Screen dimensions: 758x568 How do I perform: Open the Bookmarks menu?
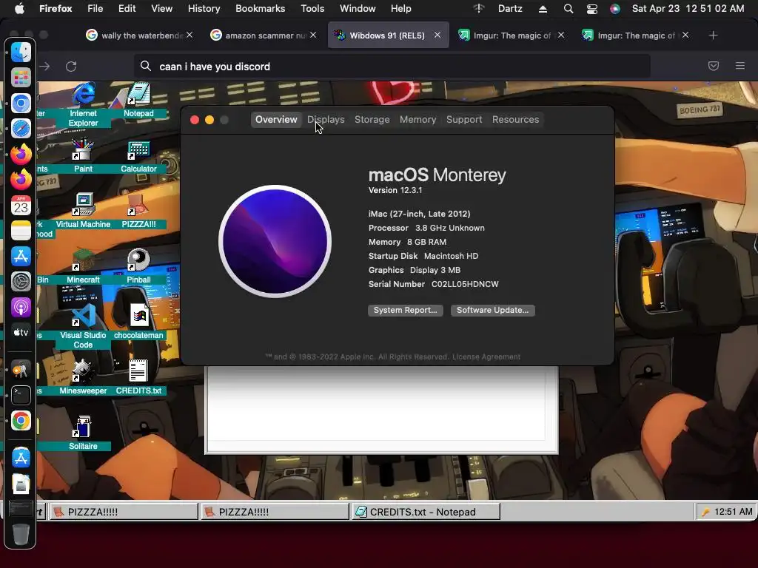pyautogui.click(x=260, y=9)
